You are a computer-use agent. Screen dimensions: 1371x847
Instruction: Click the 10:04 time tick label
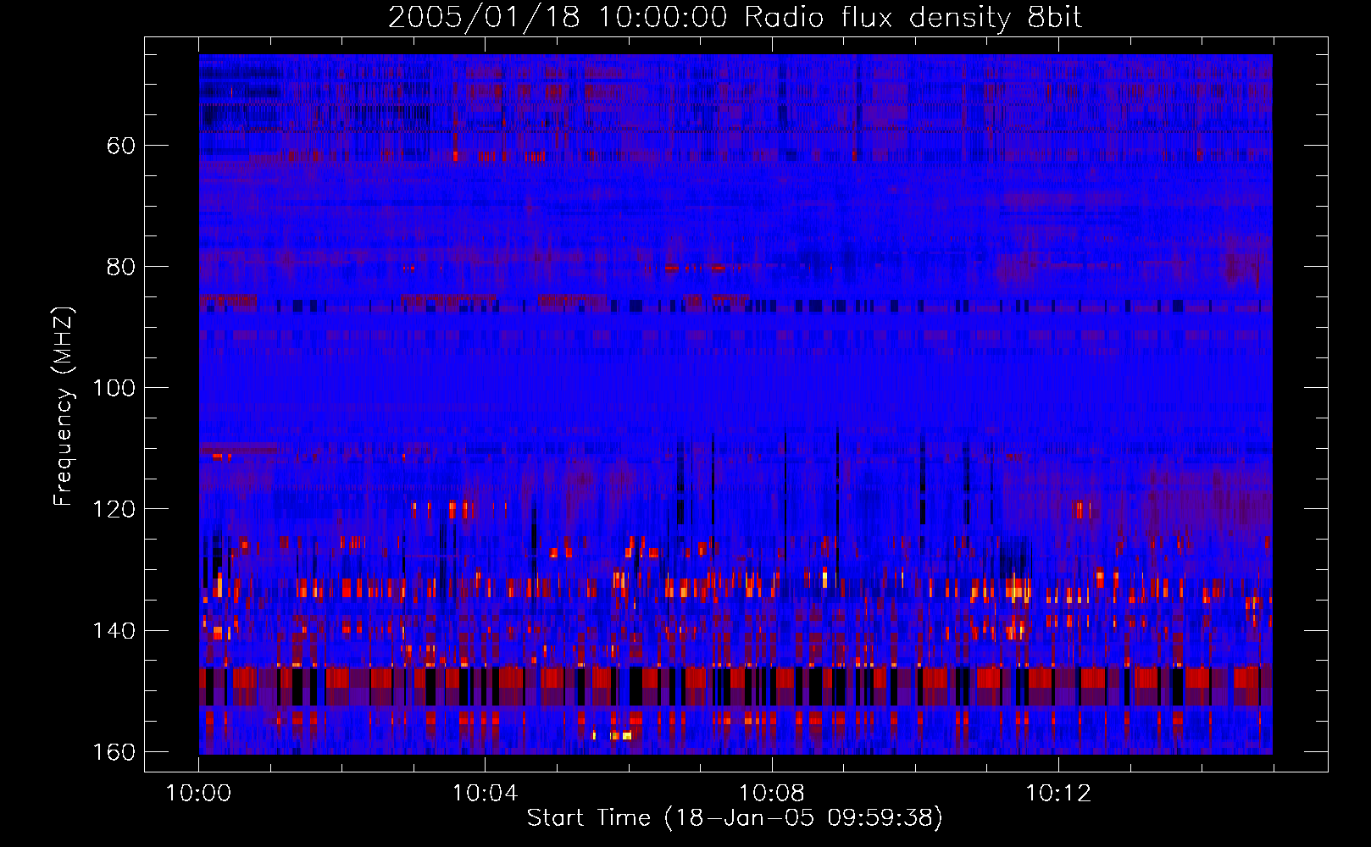pyautogui.click(x=485, y=794)
